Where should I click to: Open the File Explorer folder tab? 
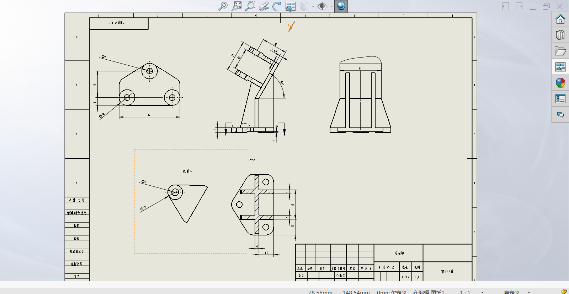pos(560,51)
